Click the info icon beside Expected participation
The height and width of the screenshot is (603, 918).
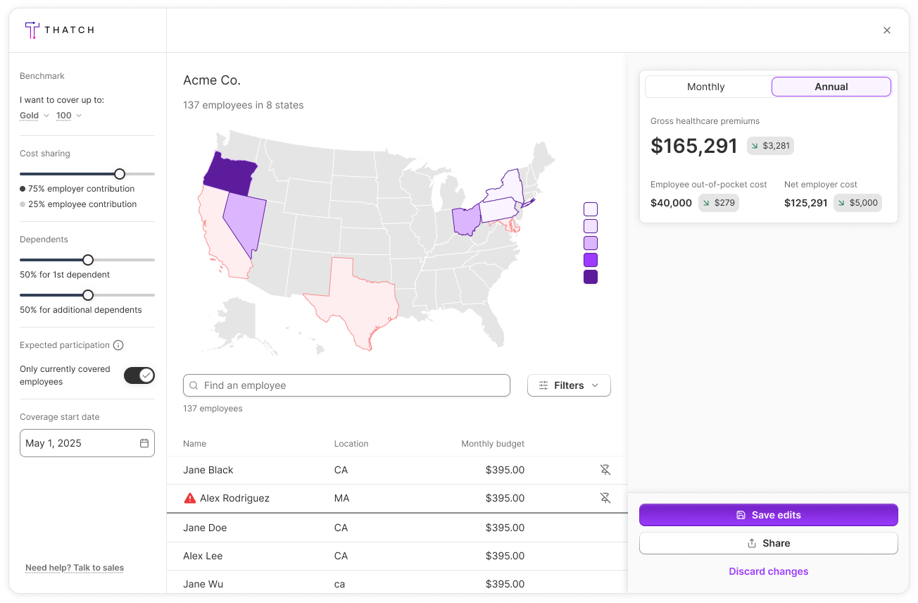[x=118, y=345]
